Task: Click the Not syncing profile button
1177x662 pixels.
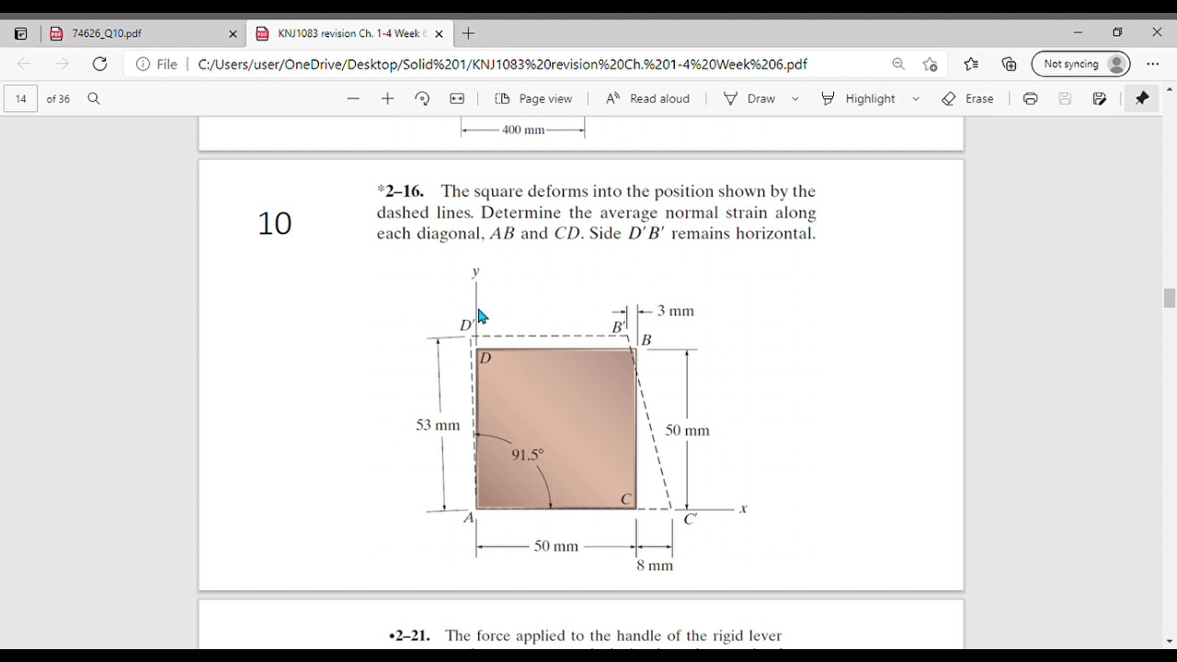Action: [x=1081, y=64]
